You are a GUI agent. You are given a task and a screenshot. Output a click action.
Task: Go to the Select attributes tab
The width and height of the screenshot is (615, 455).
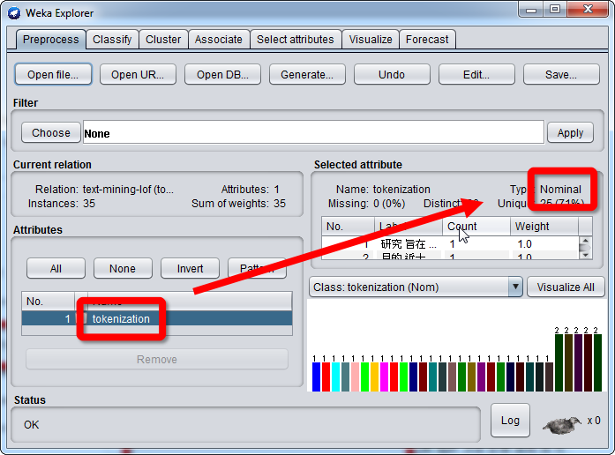pyautogui.click(x=296, y=40)
